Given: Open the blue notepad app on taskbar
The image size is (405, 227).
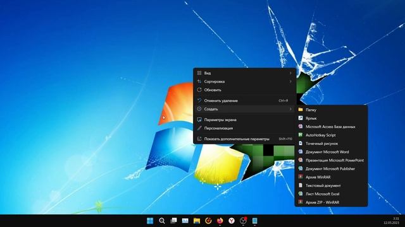Looking at the screenshot, I should (254, 221).
